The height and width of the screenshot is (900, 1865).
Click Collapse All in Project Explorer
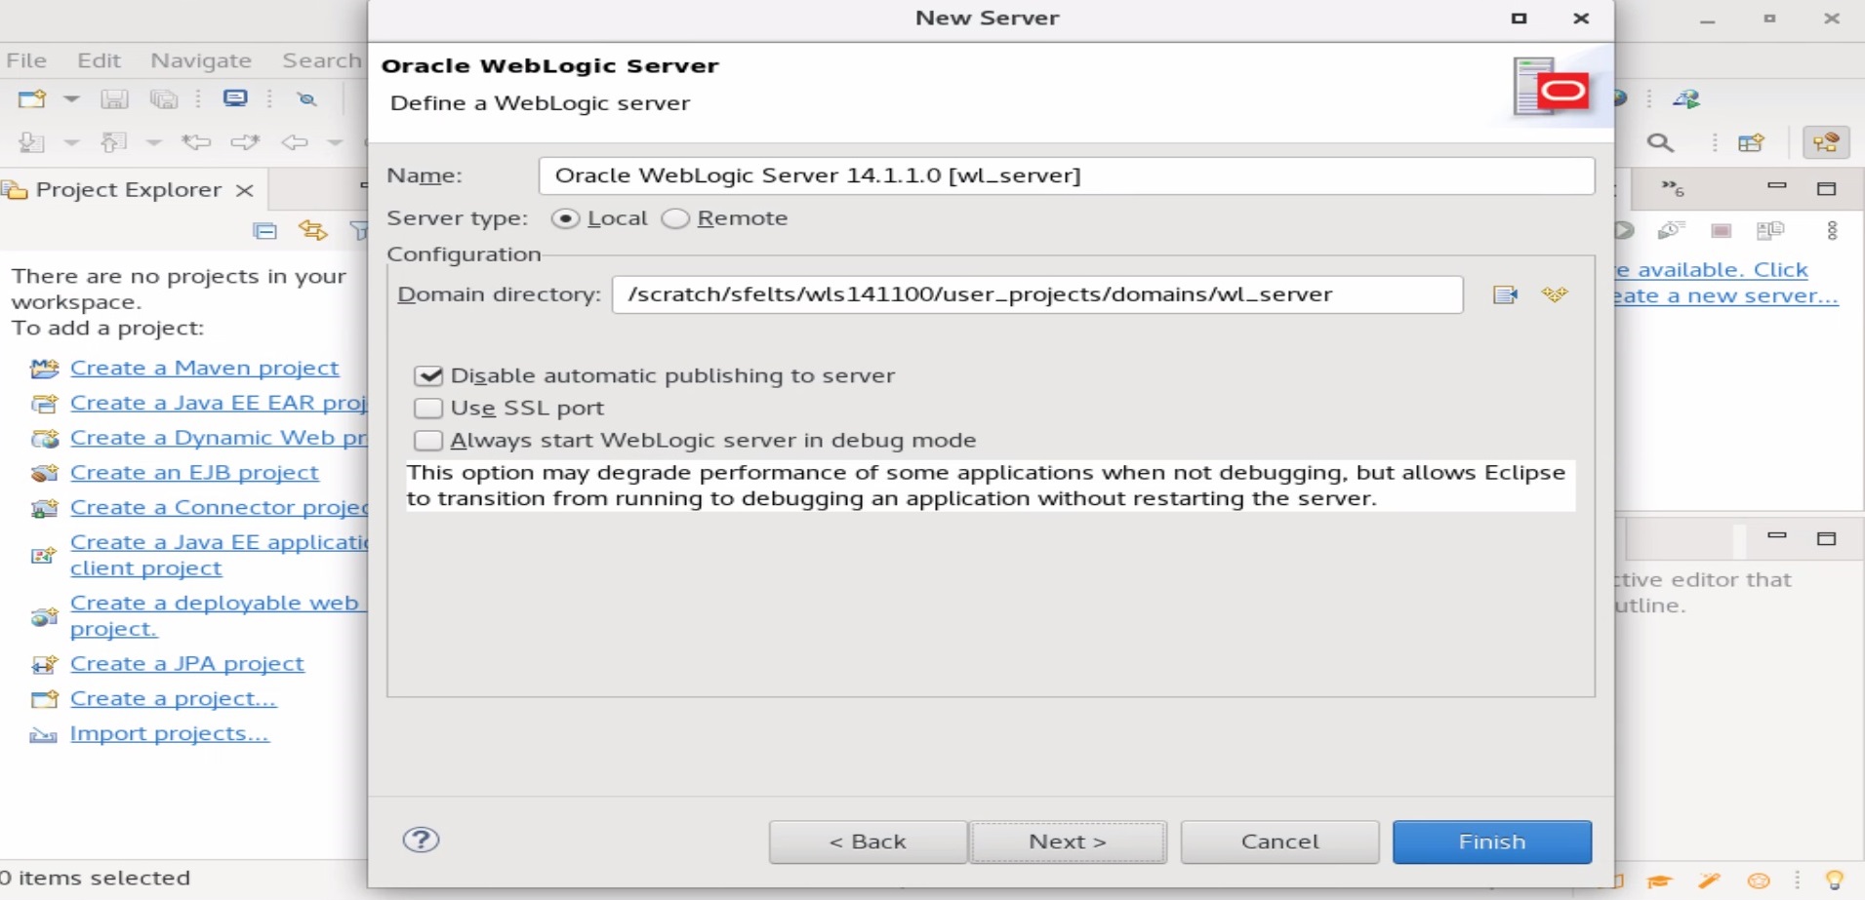pos(264,231)
